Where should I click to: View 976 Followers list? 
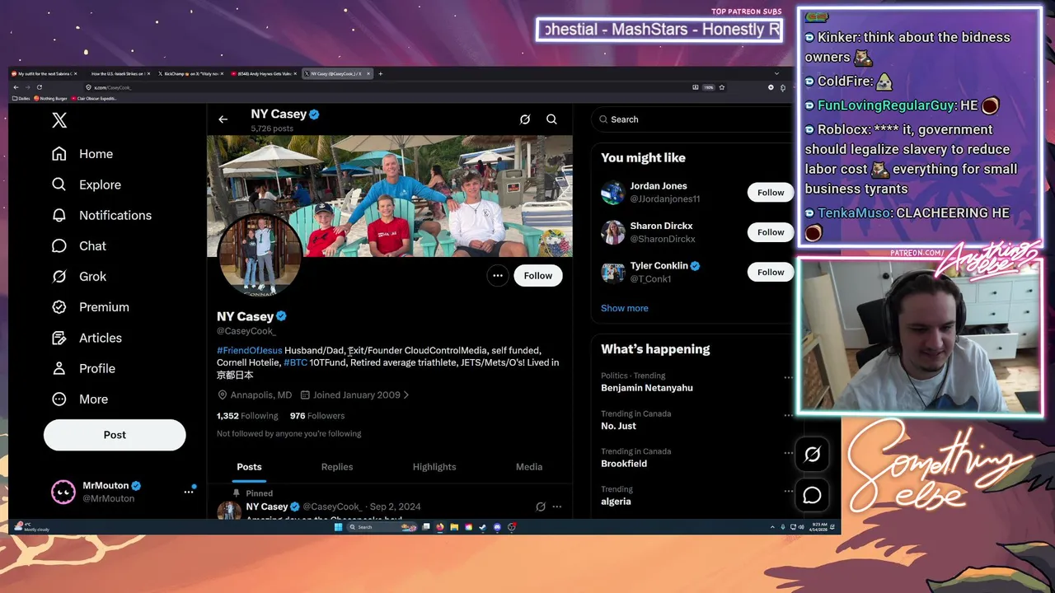(317, 416)
